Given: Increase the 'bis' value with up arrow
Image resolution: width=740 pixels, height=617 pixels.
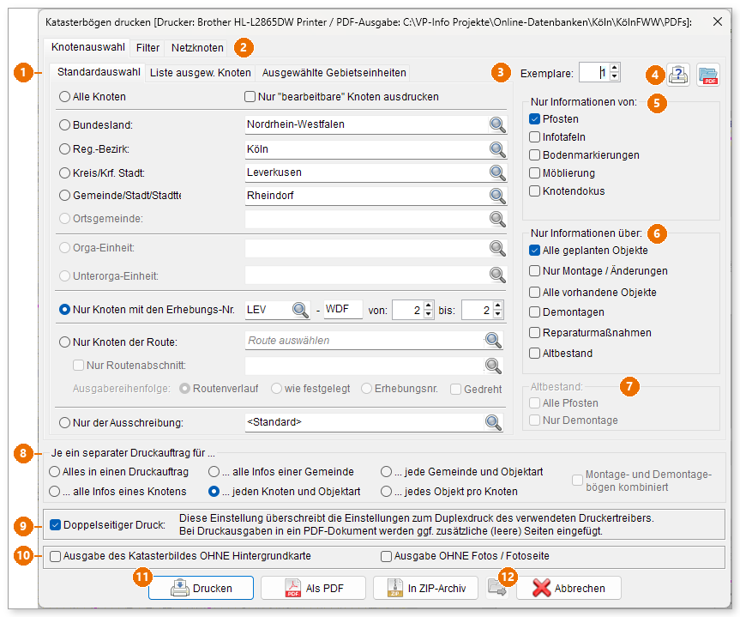Looking at the screenshot, I should pos(498,305).
